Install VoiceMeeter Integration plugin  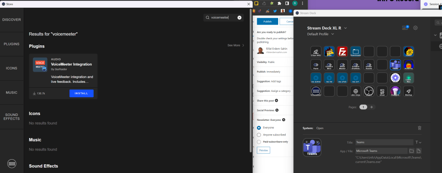(82, 93)
